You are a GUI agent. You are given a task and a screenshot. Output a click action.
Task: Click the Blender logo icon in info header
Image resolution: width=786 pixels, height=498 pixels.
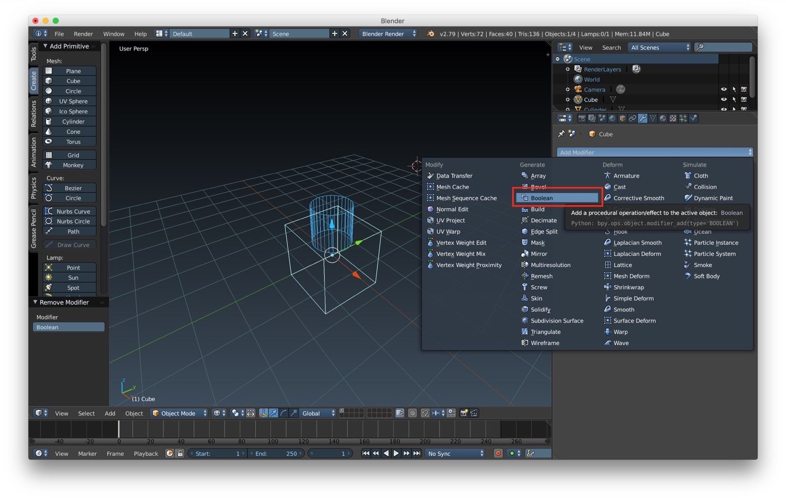point(431,34)
